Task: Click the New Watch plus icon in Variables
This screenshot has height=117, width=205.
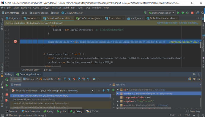Action: point(113,90)
